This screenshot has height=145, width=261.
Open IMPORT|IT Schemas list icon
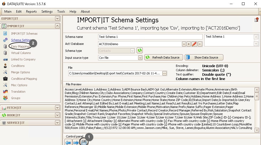point(5,33)
